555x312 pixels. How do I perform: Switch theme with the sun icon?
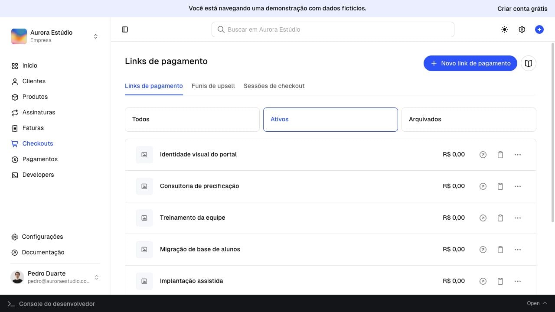click(x=504, y=29)
